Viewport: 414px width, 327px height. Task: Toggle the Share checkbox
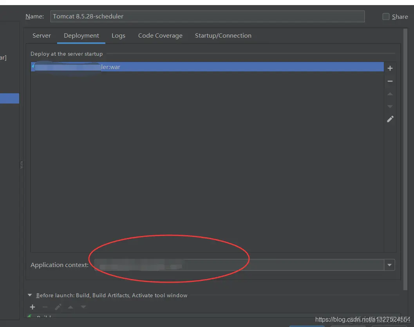[x=386, y=16]
